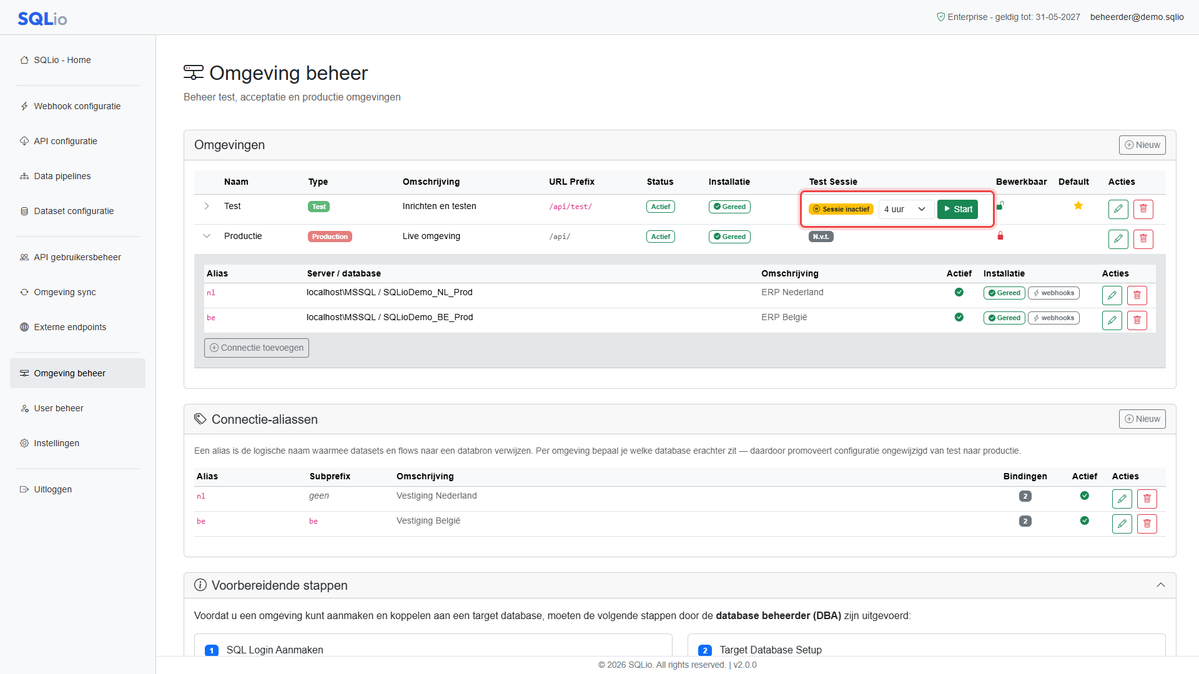Click webhooks badge for SQLioDemo_BE_Prod
The height and width of the screenshot is (674, 1199).
[1053, 318]
